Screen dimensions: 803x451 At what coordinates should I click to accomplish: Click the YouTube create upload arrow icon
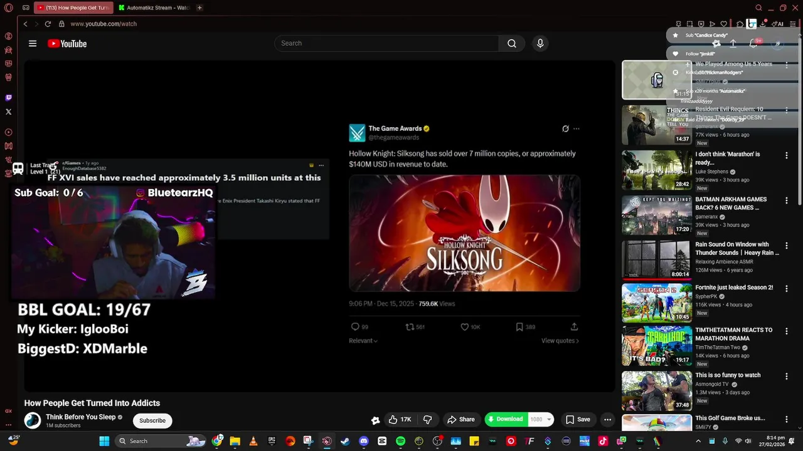tap(733, 43)
